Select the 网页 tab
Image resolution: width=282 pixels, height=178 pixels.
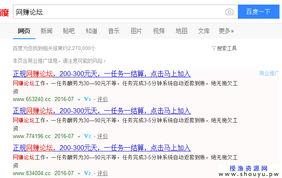[24, 31]
